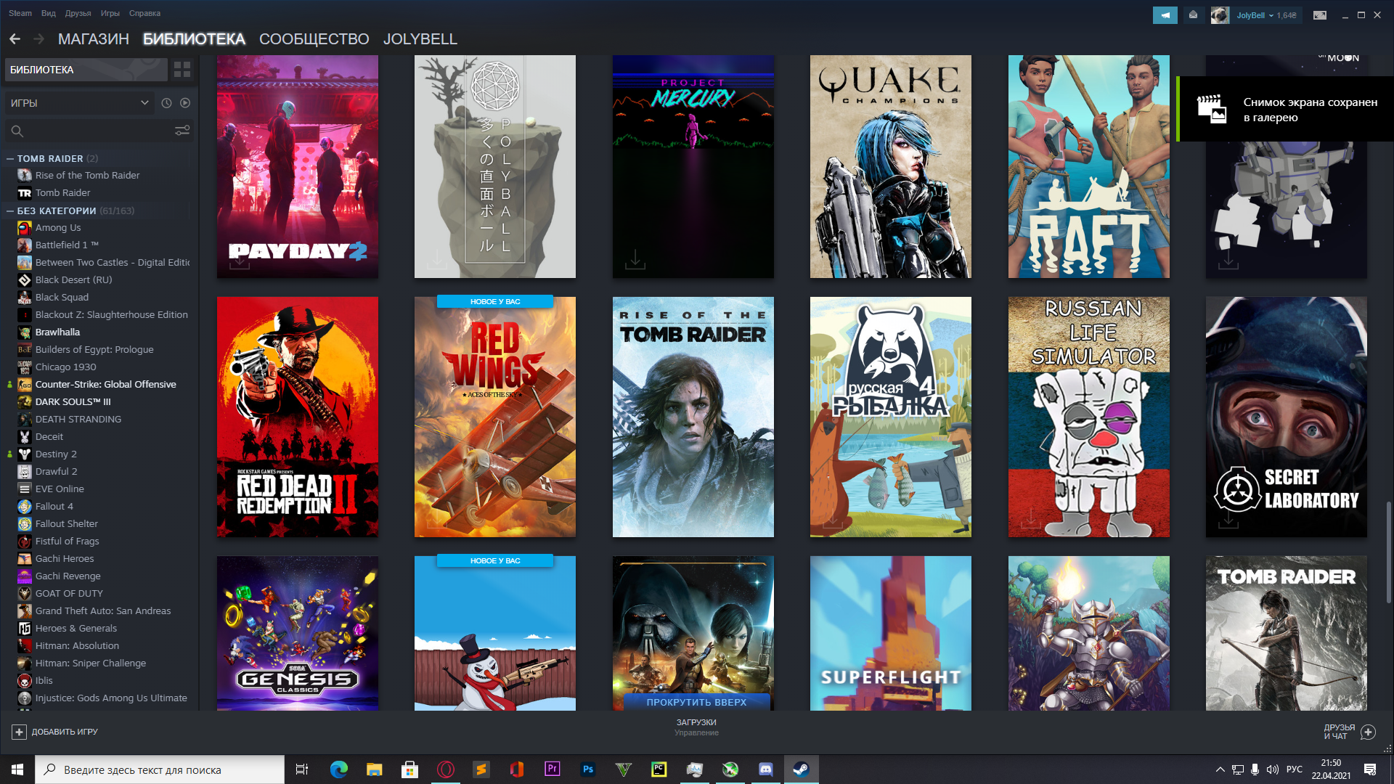This screenshot has width=1394, height=784.
Task: Collapse the БЕЗ КАТЕГОРИИ category
Action: click(x=10, y=211)
